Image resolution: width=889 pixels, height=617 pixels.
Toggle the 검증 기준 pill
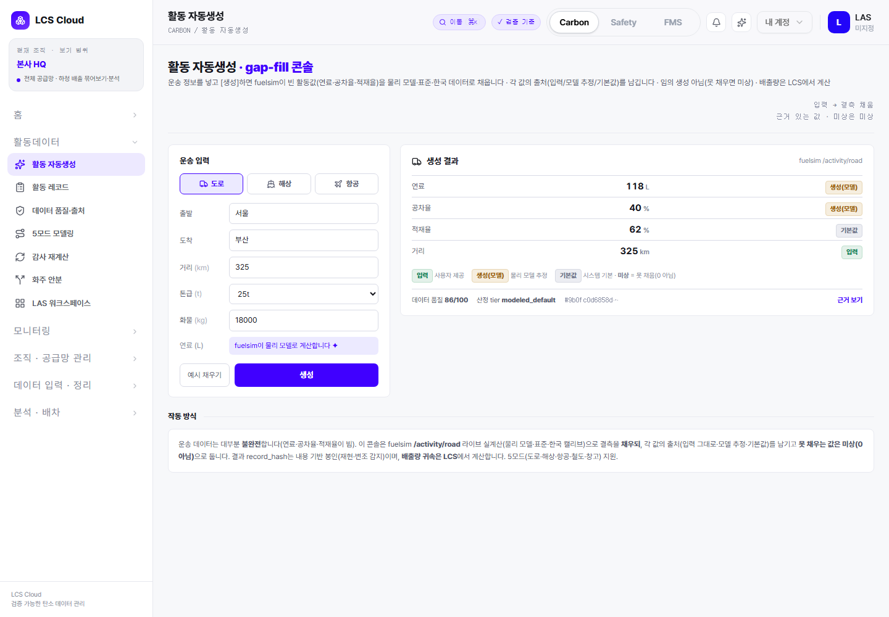point(516,22)
